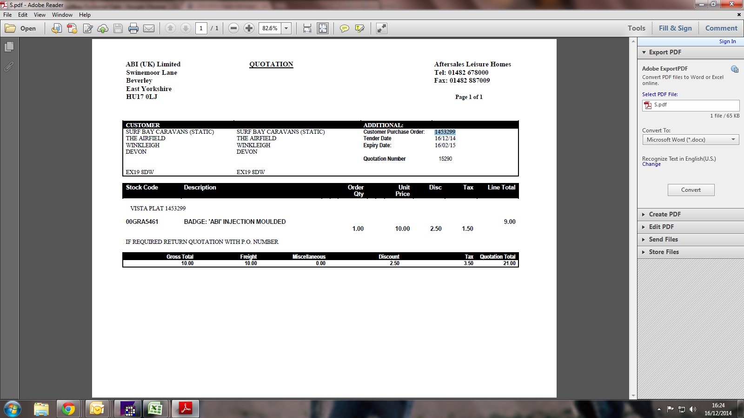This screenshot has width=744, height=418.
Task: Collapse the Export PDF section
Action: click(691, 52)
